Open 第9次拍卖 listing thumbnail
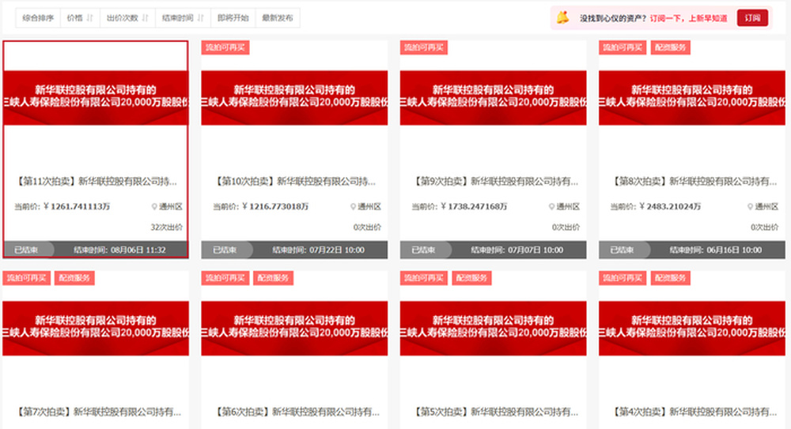Image resolution: width=791 pixels, height=429 pixels. pyautogui.click(x=494, y=98)
